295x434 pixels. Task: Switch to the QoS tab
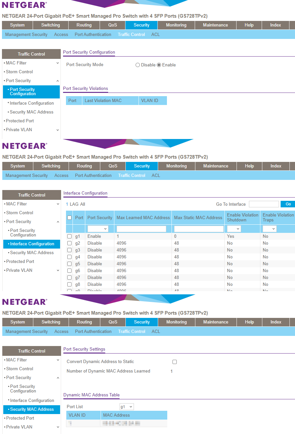112,25
